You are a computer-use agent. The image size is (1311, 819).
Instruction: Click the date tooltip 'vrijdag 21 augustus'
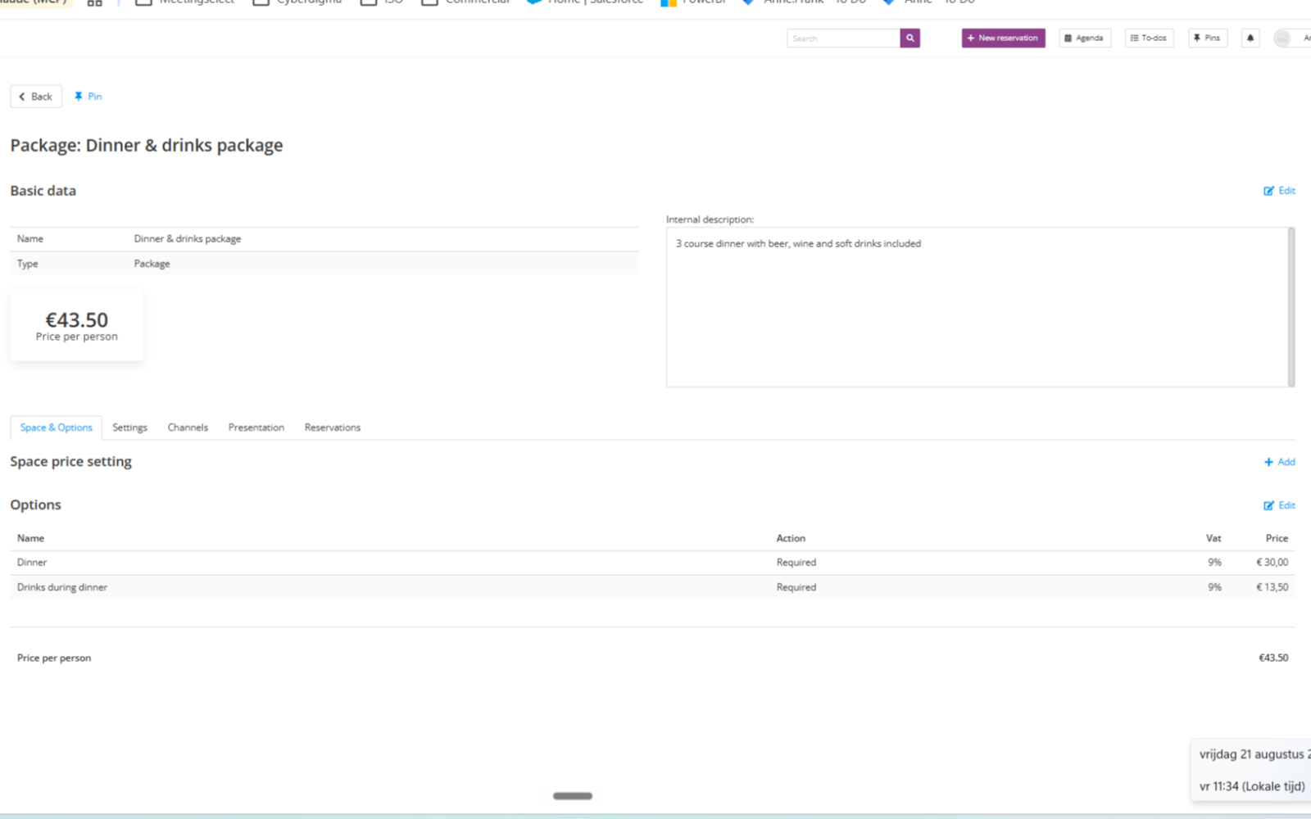pyautogui.click(x=1254, y=754)
